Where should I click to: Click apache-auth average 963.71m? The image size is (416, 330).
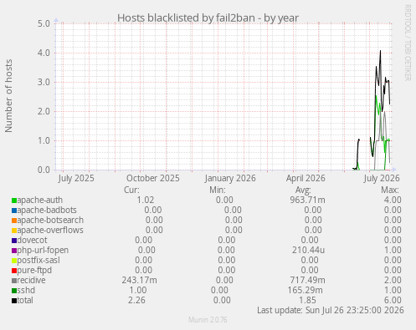coord(307,200)
